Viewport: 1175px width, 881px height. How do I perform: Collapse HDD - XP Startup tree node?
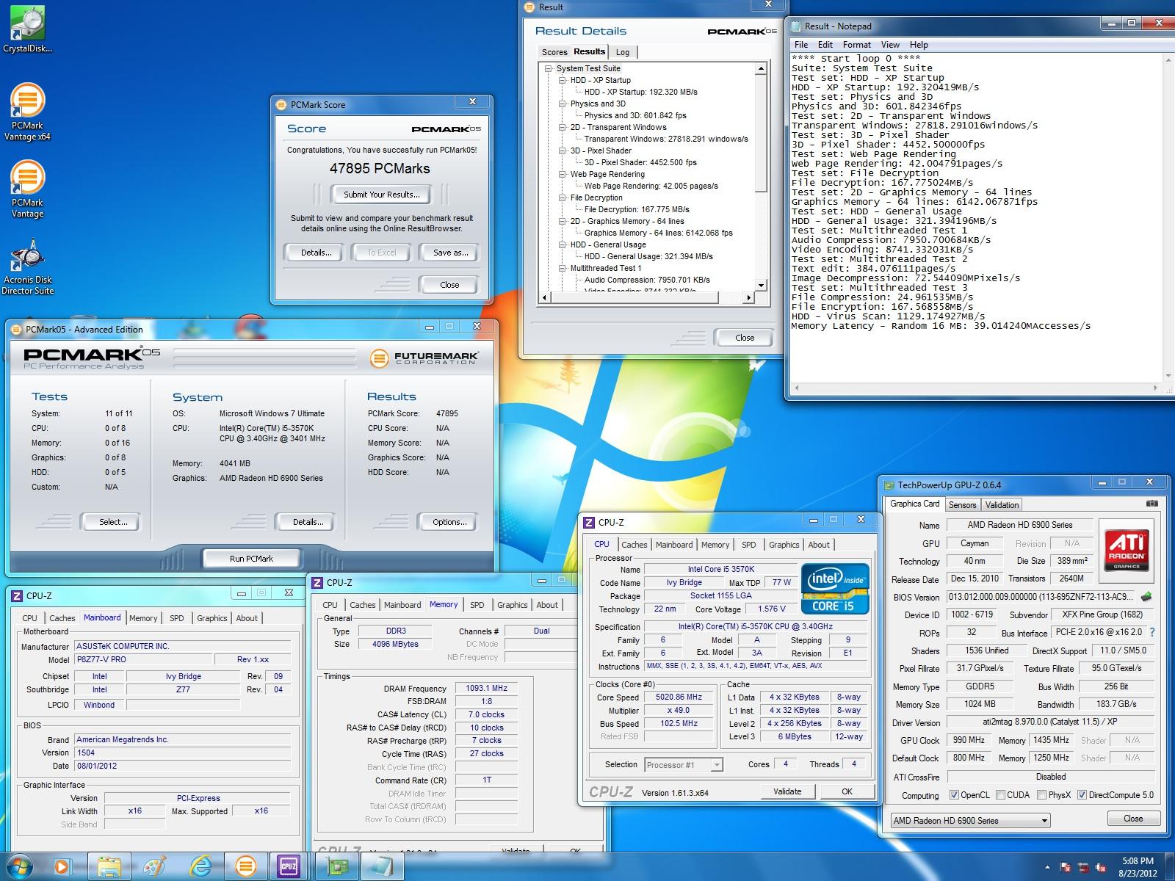pyautogui.click(x=562, y=80)
